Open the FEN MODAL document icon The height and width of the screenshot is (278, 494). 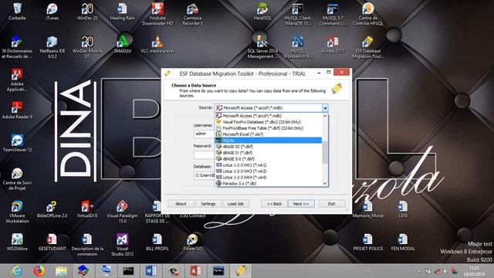(x=403, y=242)
